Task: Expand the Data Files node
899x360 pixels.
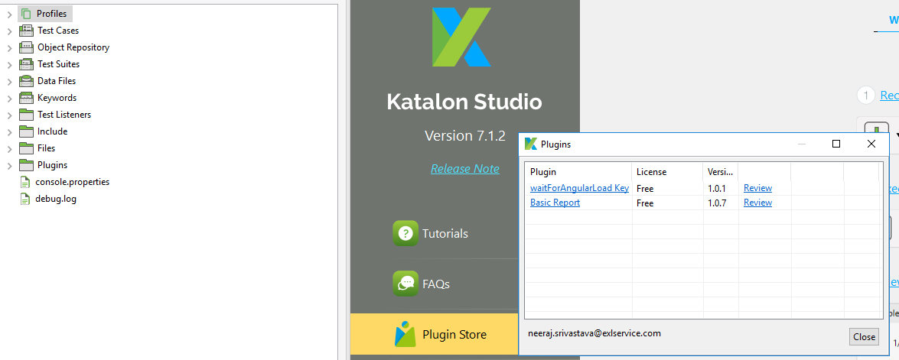Action: [9, 81]
